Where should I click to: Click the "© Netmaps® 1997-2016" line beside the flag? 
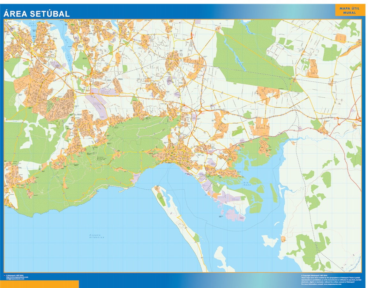click(x=15, y=275)
